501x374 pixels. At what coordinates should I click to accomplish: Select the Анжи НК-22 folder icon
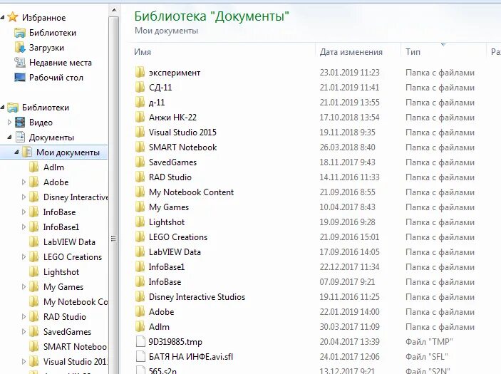point(140,118)
